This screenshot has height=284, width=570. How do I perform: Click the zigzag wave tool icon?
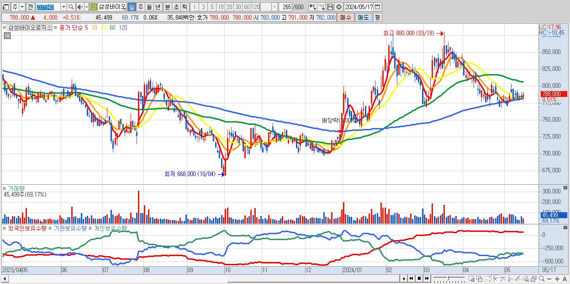pyautogui.click(x=511, y=279)
